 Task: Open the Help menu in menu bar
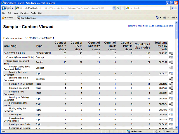tap(40, 13)
